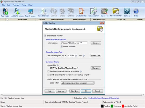
Task: Click the Current Time button
Action: click(x=96, y=56)
